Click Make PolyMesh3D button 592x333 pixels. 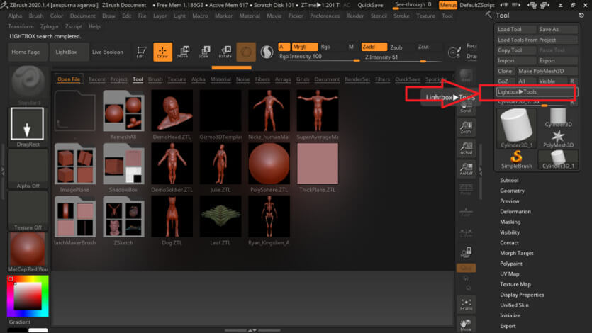point(547,71)
